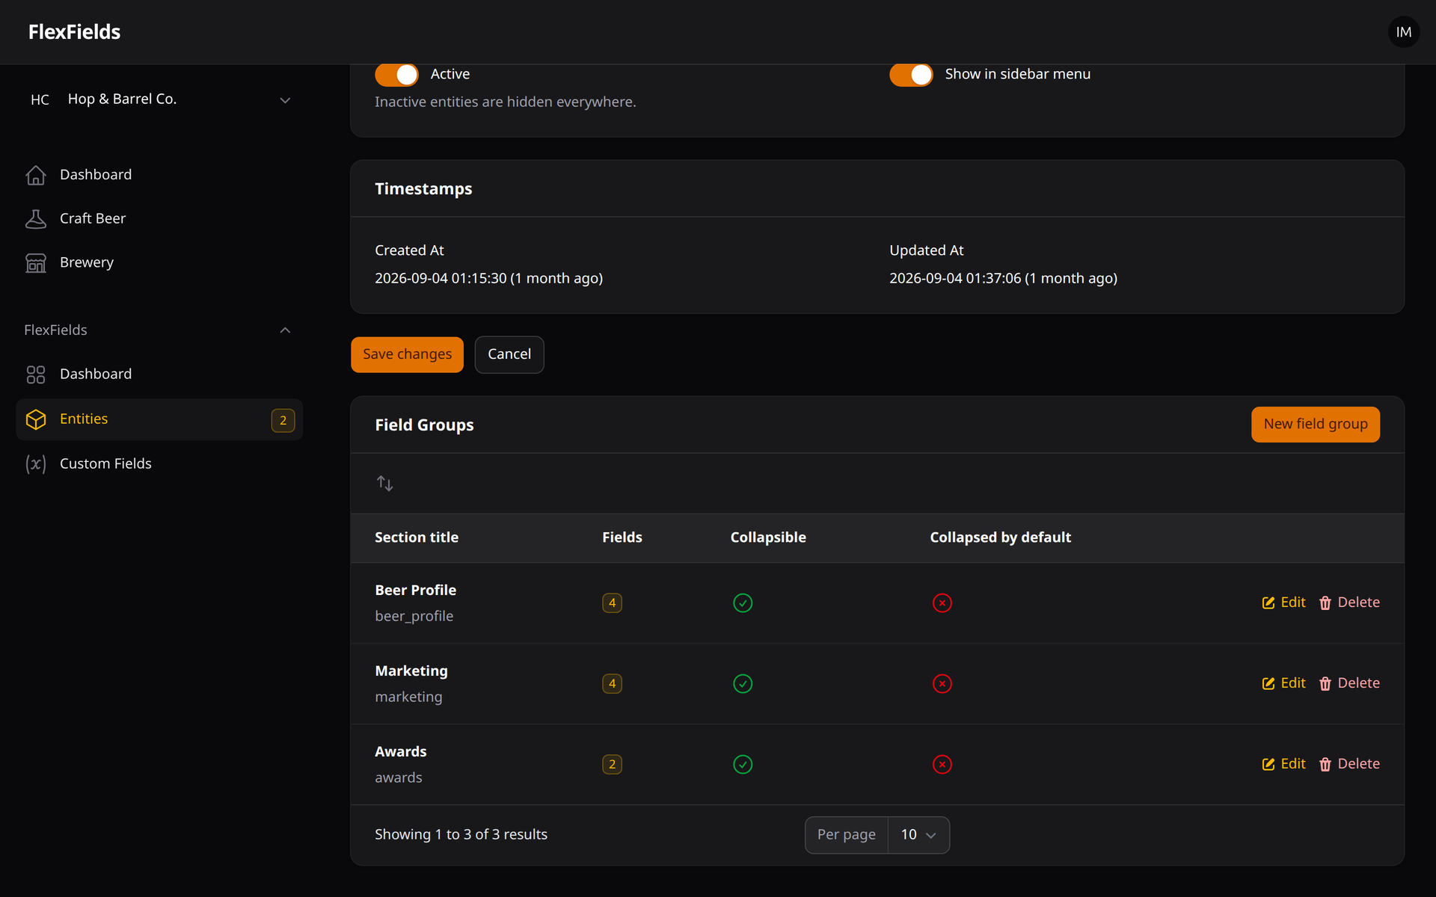Click the Awards fields count badge
Screen dimensions: 1436x897
click(x=612, y=764)
